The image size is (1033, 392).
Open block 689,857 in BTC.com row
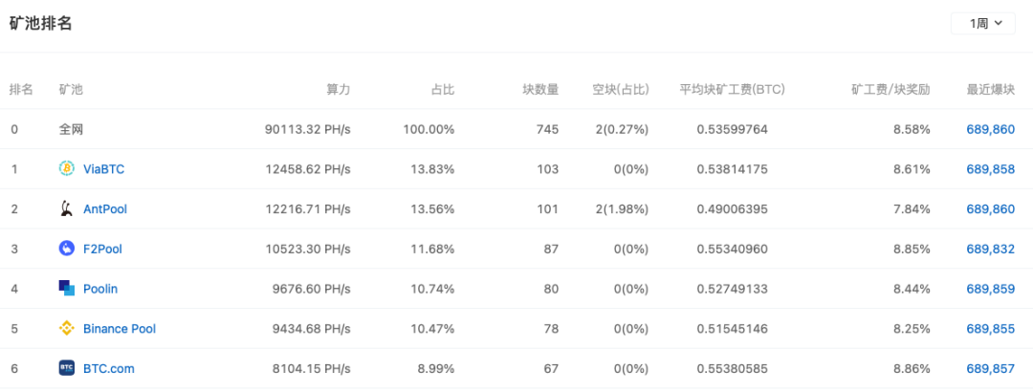click(x=990, y=368)
